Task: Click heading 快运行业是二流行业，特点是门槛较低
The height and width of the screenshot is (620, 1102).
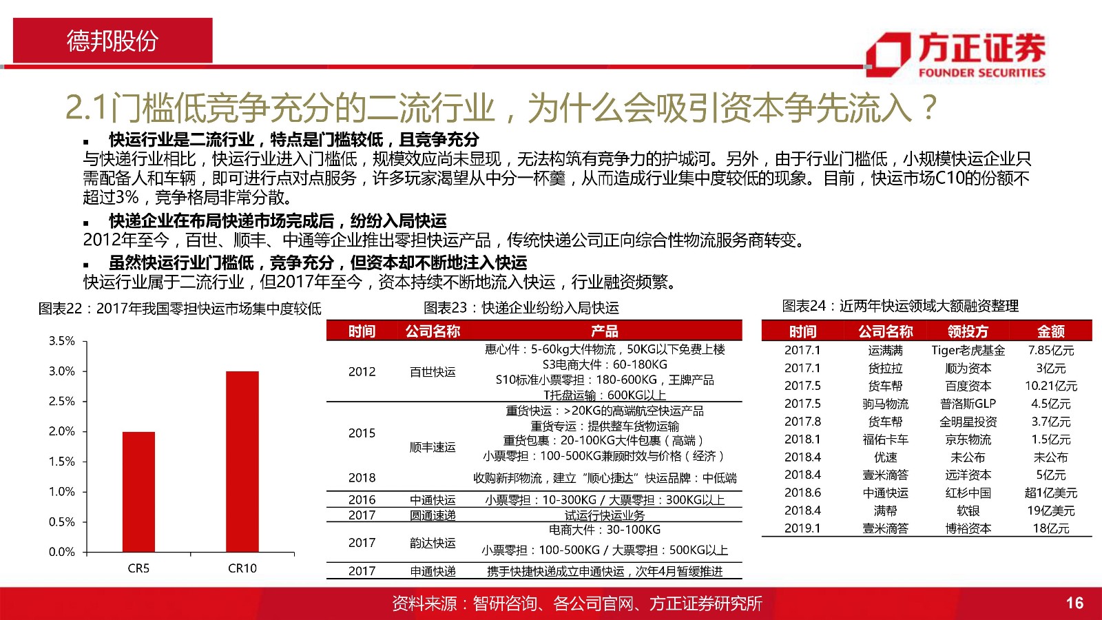Action: 294,140
